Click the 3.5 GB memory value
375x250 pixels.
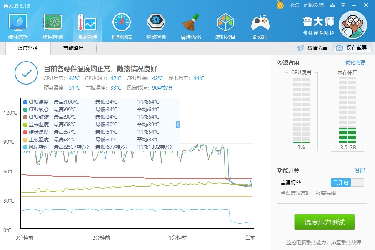(x=348, y=147)
